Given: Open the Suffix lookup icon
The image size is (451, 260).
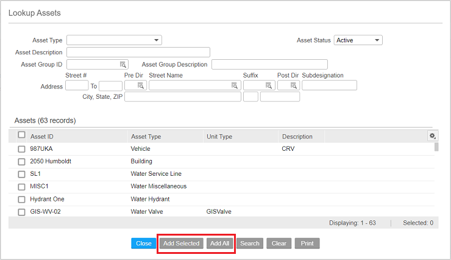Looking at the screenshot, I should pyautogui.click(x=268, y=86).
